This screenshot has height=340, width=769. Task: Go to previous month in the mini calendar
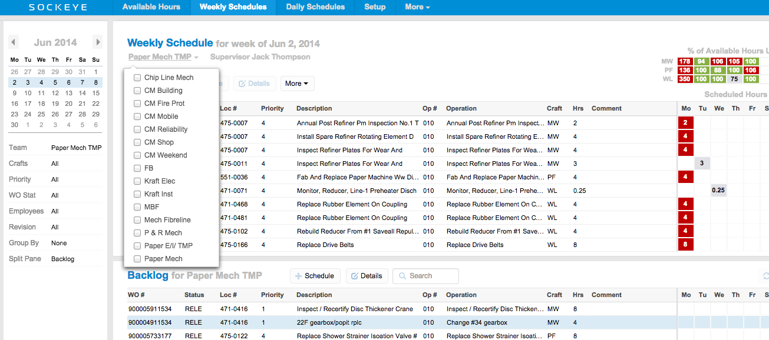[13, 42]
